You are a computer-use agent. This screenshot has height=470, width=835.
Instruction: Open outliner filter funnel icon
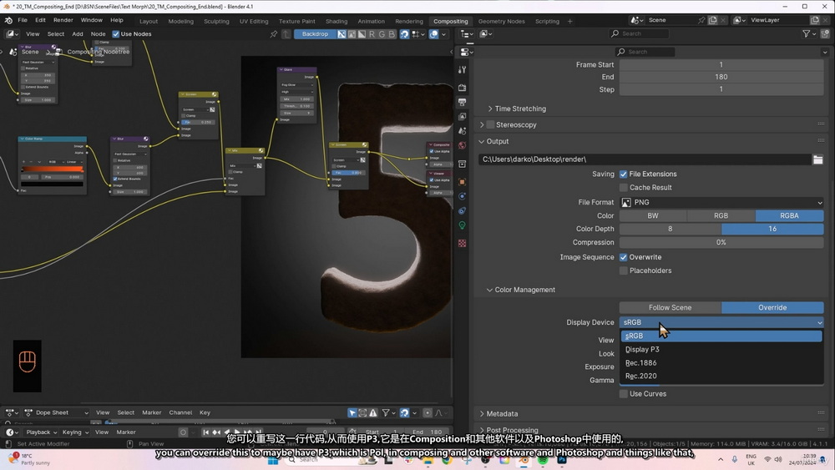807,33
